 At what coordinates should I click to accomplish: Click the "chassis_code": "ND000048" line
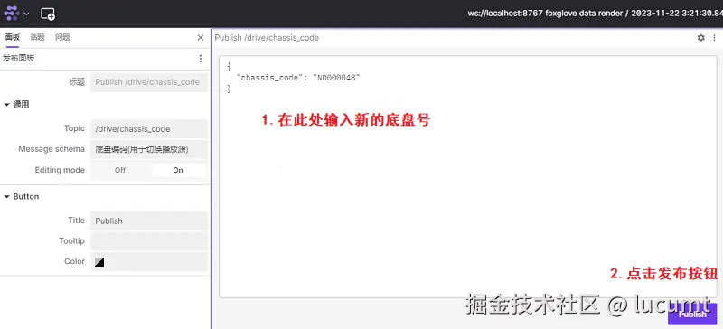(x=298, y=78)
